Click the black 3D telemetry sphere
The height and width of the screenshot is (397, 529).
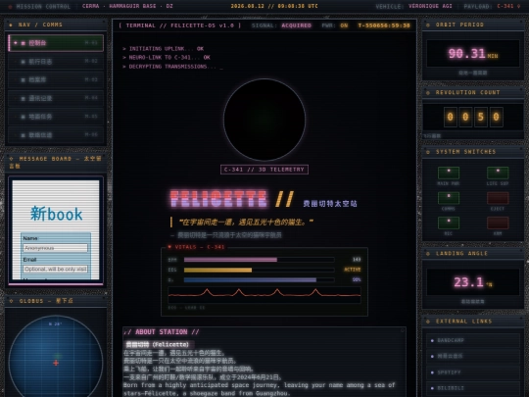pos(264,120)
